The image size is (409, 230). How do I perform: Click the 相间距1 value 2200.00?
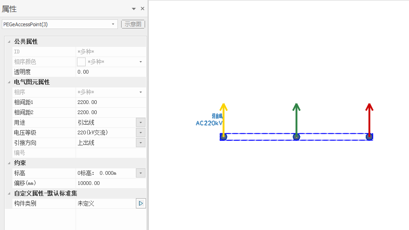[x=87, y=103]
